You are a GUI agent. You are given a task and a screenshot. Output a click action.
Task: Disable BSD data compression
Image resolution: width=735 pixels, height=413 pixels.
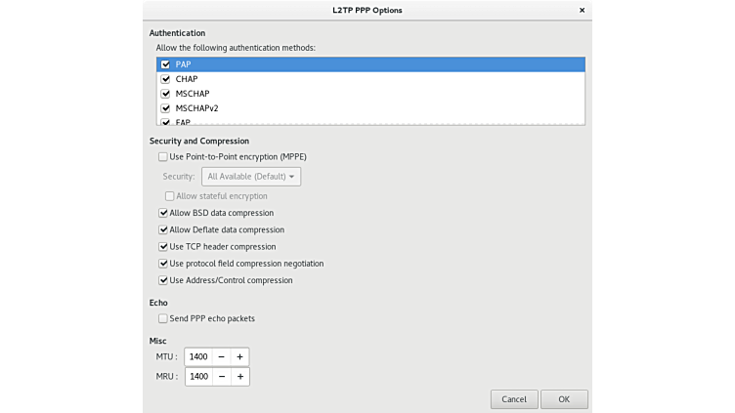point(163,213)
